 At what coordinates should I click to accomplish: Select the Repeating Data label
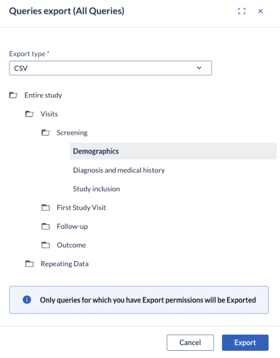click(65, 264)
